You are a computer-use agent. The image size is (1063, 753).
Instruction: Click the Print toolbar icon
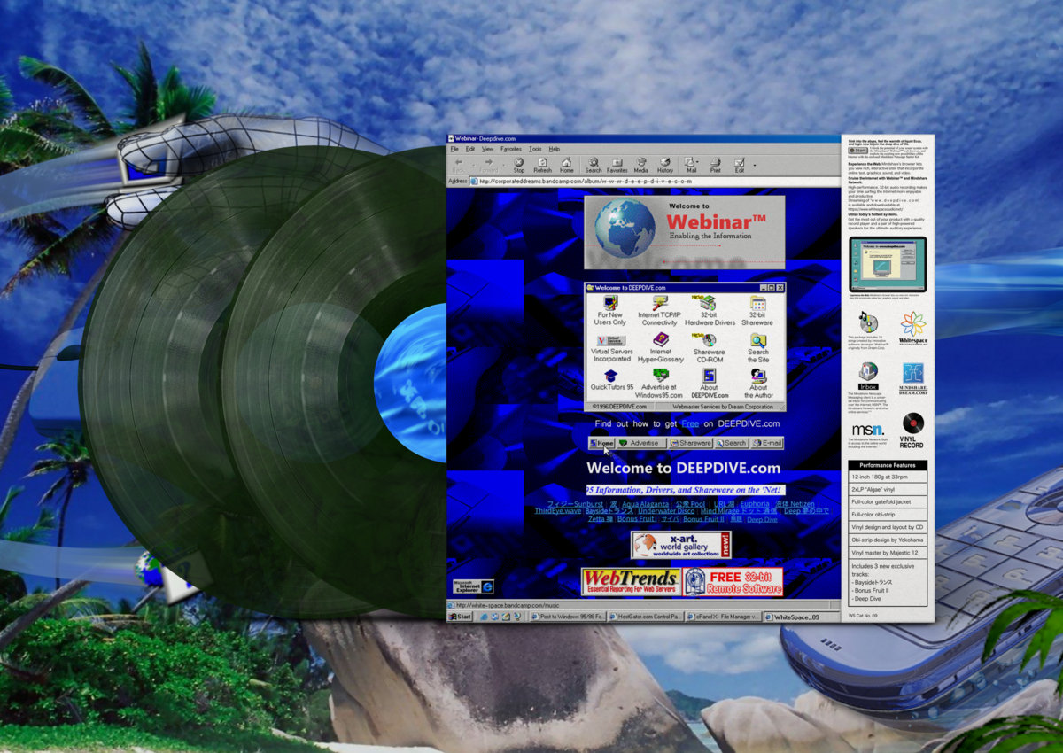715,165
